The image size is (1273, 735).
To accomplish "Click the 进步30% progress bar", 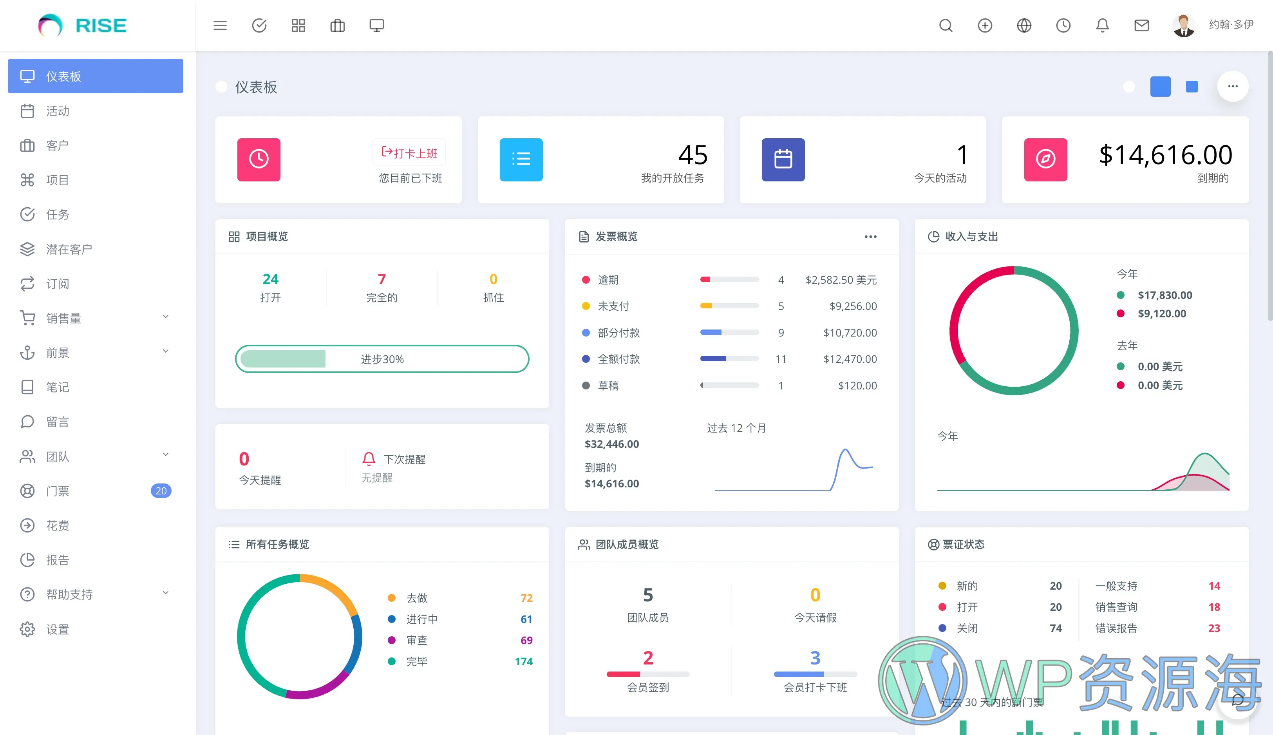I will coord(382,359).
